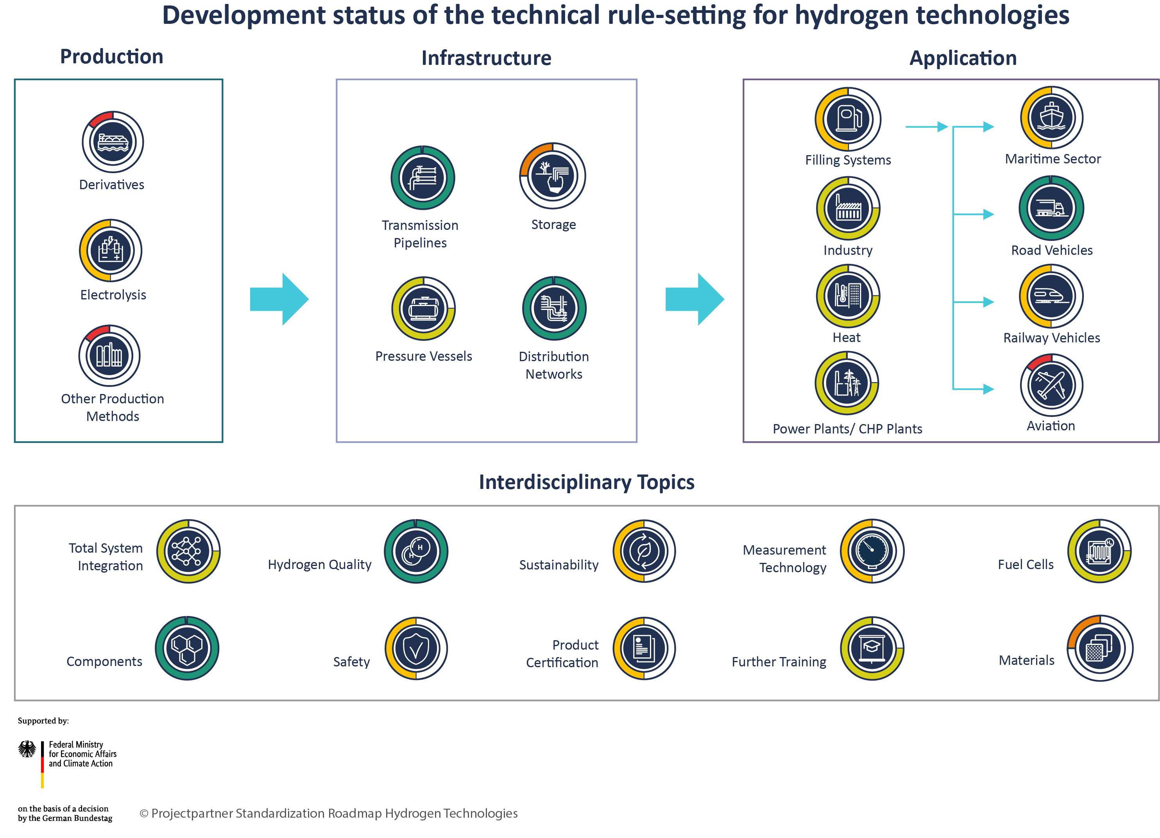This screenshot has height=838, width=1160.
Task: Click the Safety shield icon
Action: pyautogui.click(x=416, y=648)
